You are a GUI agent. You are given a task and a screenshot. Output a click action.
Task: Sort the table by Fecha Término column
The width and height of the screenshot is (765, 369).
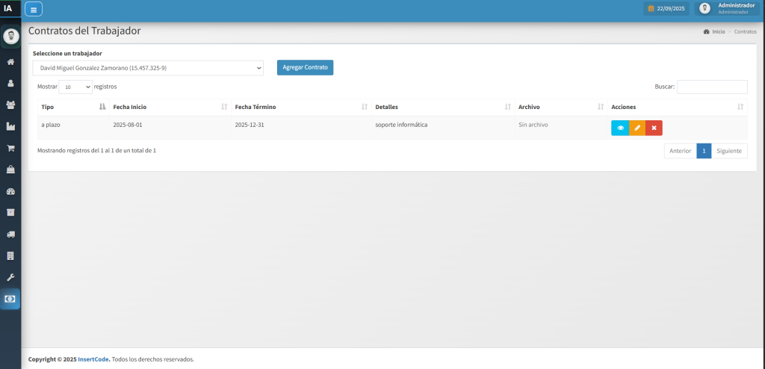pyautogui.click(x=300, y=108)
